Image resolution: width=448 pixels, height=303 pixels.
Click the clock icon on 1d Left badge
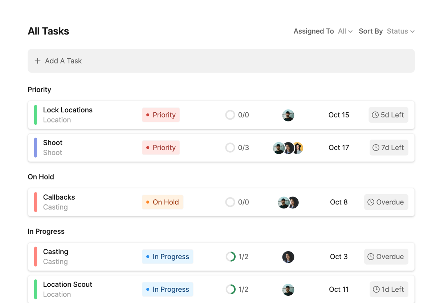coord(376,289)
